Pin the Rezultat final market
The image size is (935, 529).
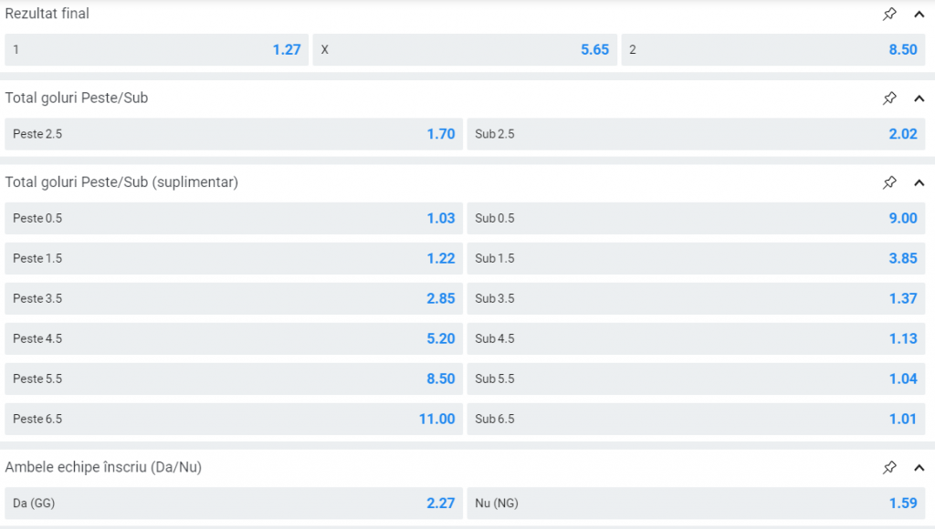[889, 14]
